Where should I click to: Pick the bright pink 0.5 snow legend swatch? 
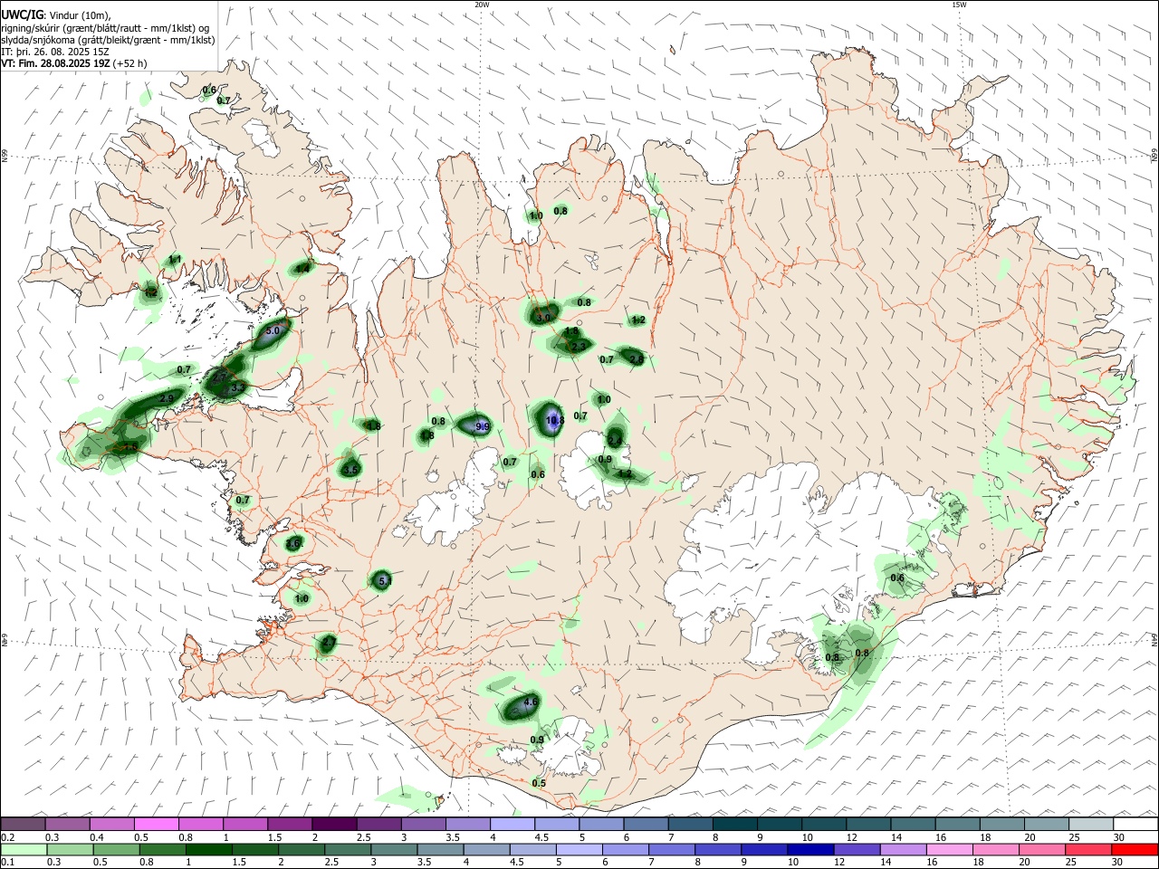coord(156,824)
